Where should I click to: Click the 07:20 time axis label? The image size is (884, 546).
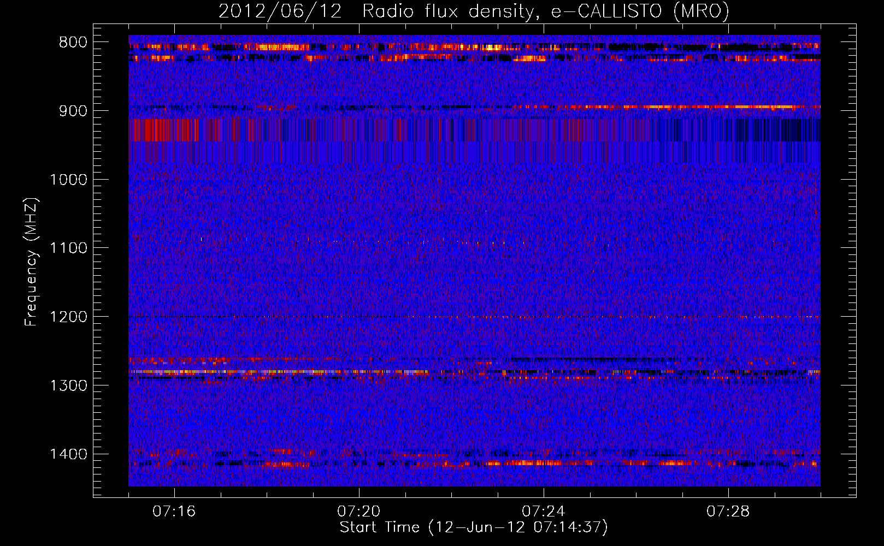point(358,512)
